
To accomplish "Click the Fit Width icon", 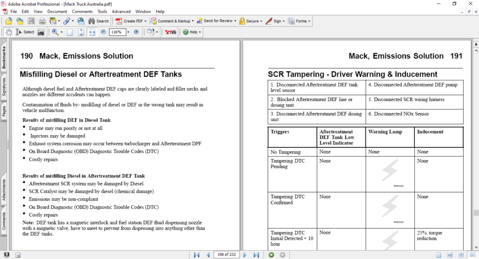I will coord(92,32).
